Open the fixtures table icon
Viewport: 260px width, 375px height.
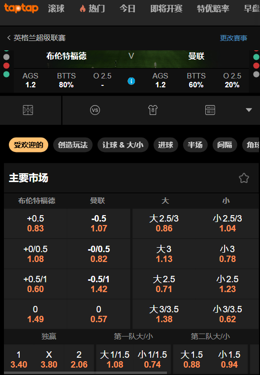210,110
